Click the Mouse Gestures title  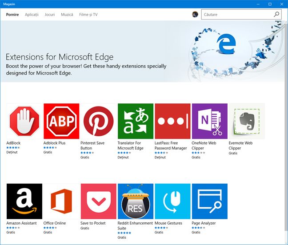point(168,223)
